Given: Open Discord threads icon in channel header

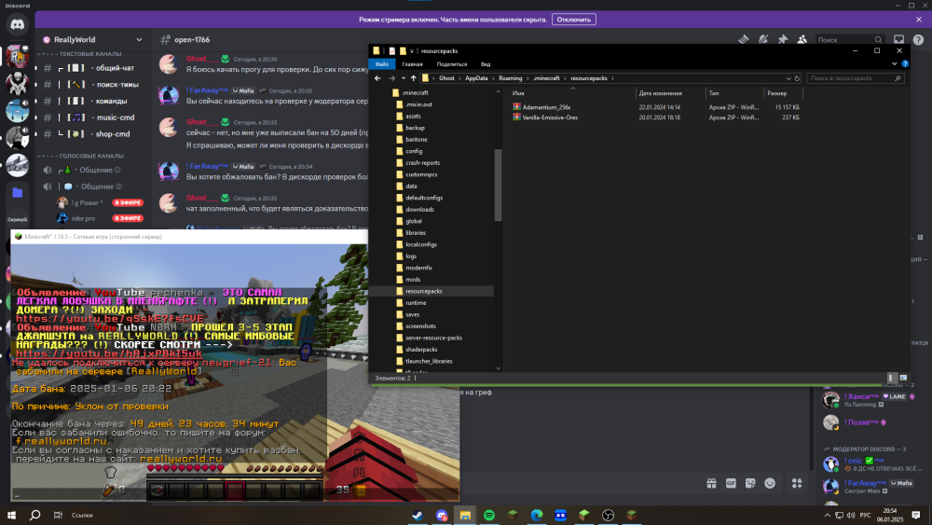Looking at the screenshot, I should (x=744, y=39).
